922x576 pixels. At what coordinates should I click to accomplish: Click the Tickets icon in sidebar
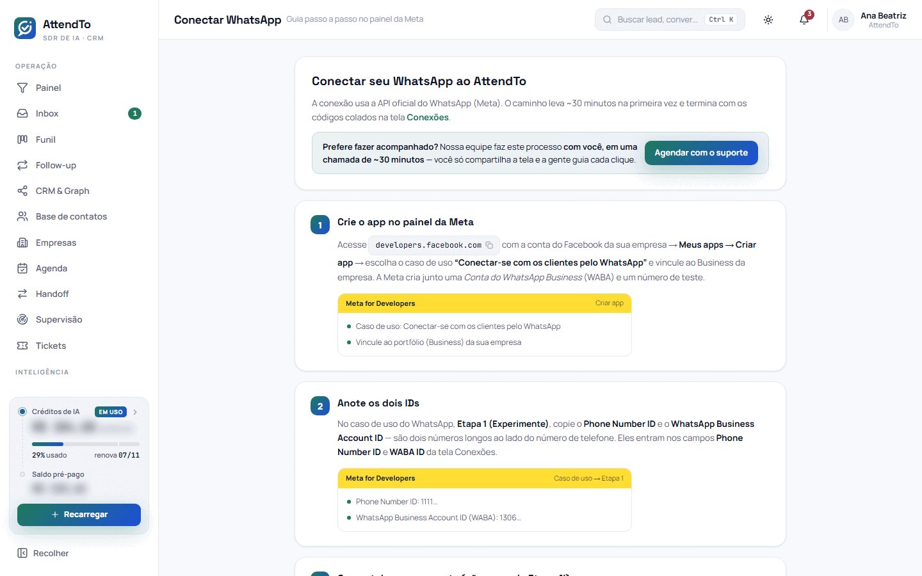(22, 346)
